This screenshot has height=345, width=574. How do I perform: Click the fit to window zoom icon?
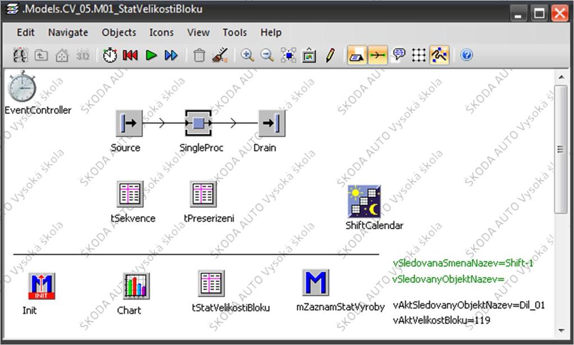point(288,56)
